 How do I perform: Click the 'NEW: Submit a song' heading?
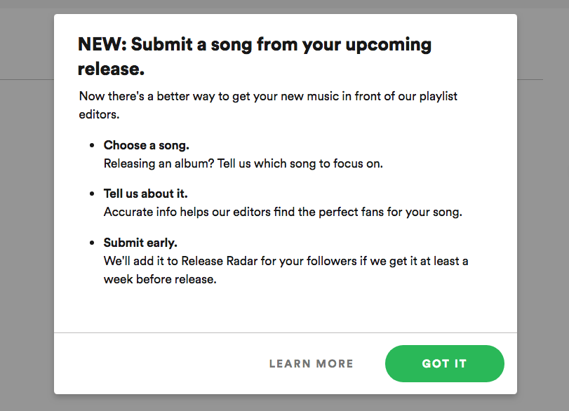coord(254,46)
